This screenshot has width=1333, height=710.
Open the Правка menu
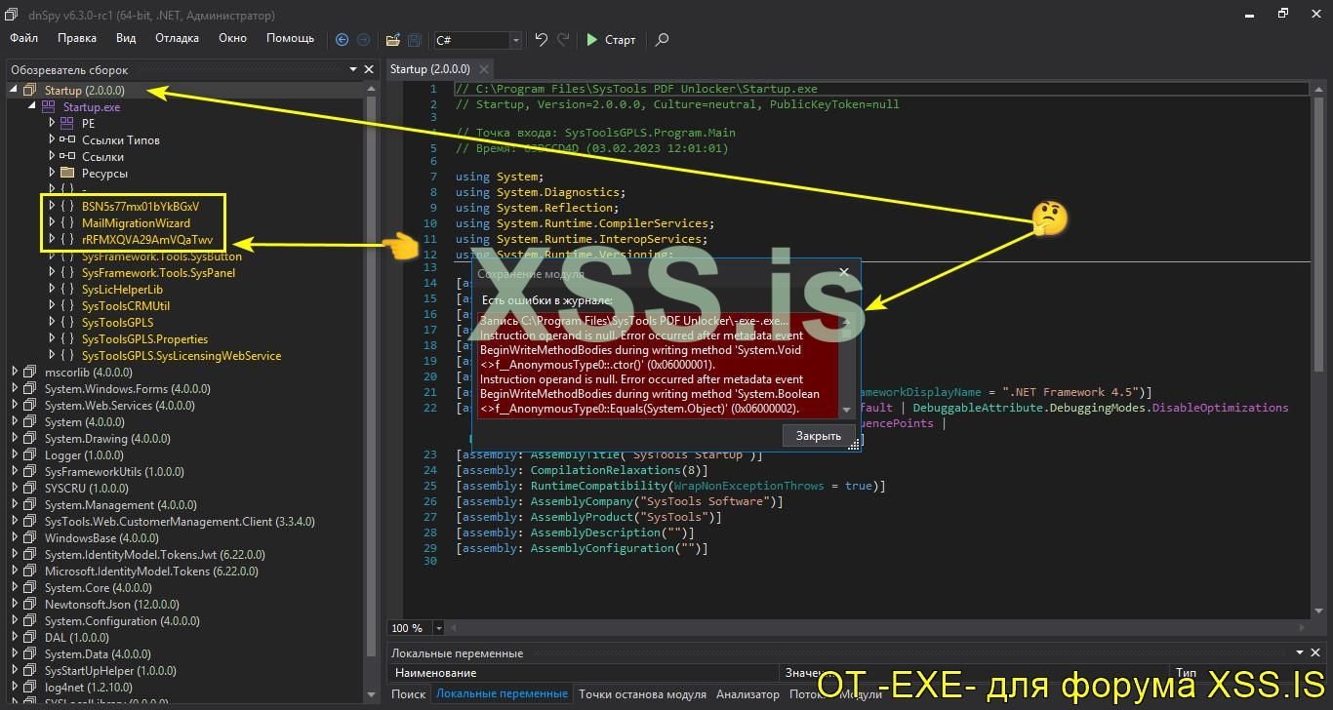coord(77,39)
